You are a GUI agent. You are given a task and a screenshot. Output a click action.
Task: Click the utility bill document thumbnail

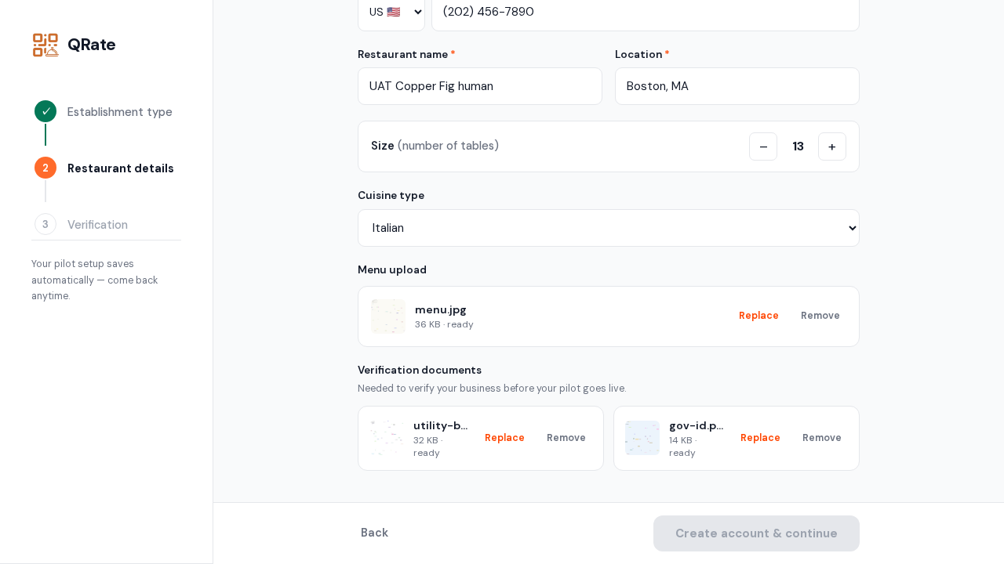[387, 438]
